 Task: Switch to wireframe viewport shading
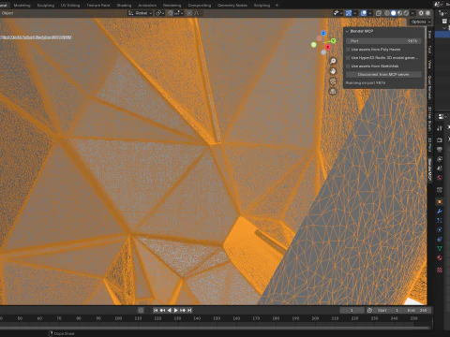387,13
